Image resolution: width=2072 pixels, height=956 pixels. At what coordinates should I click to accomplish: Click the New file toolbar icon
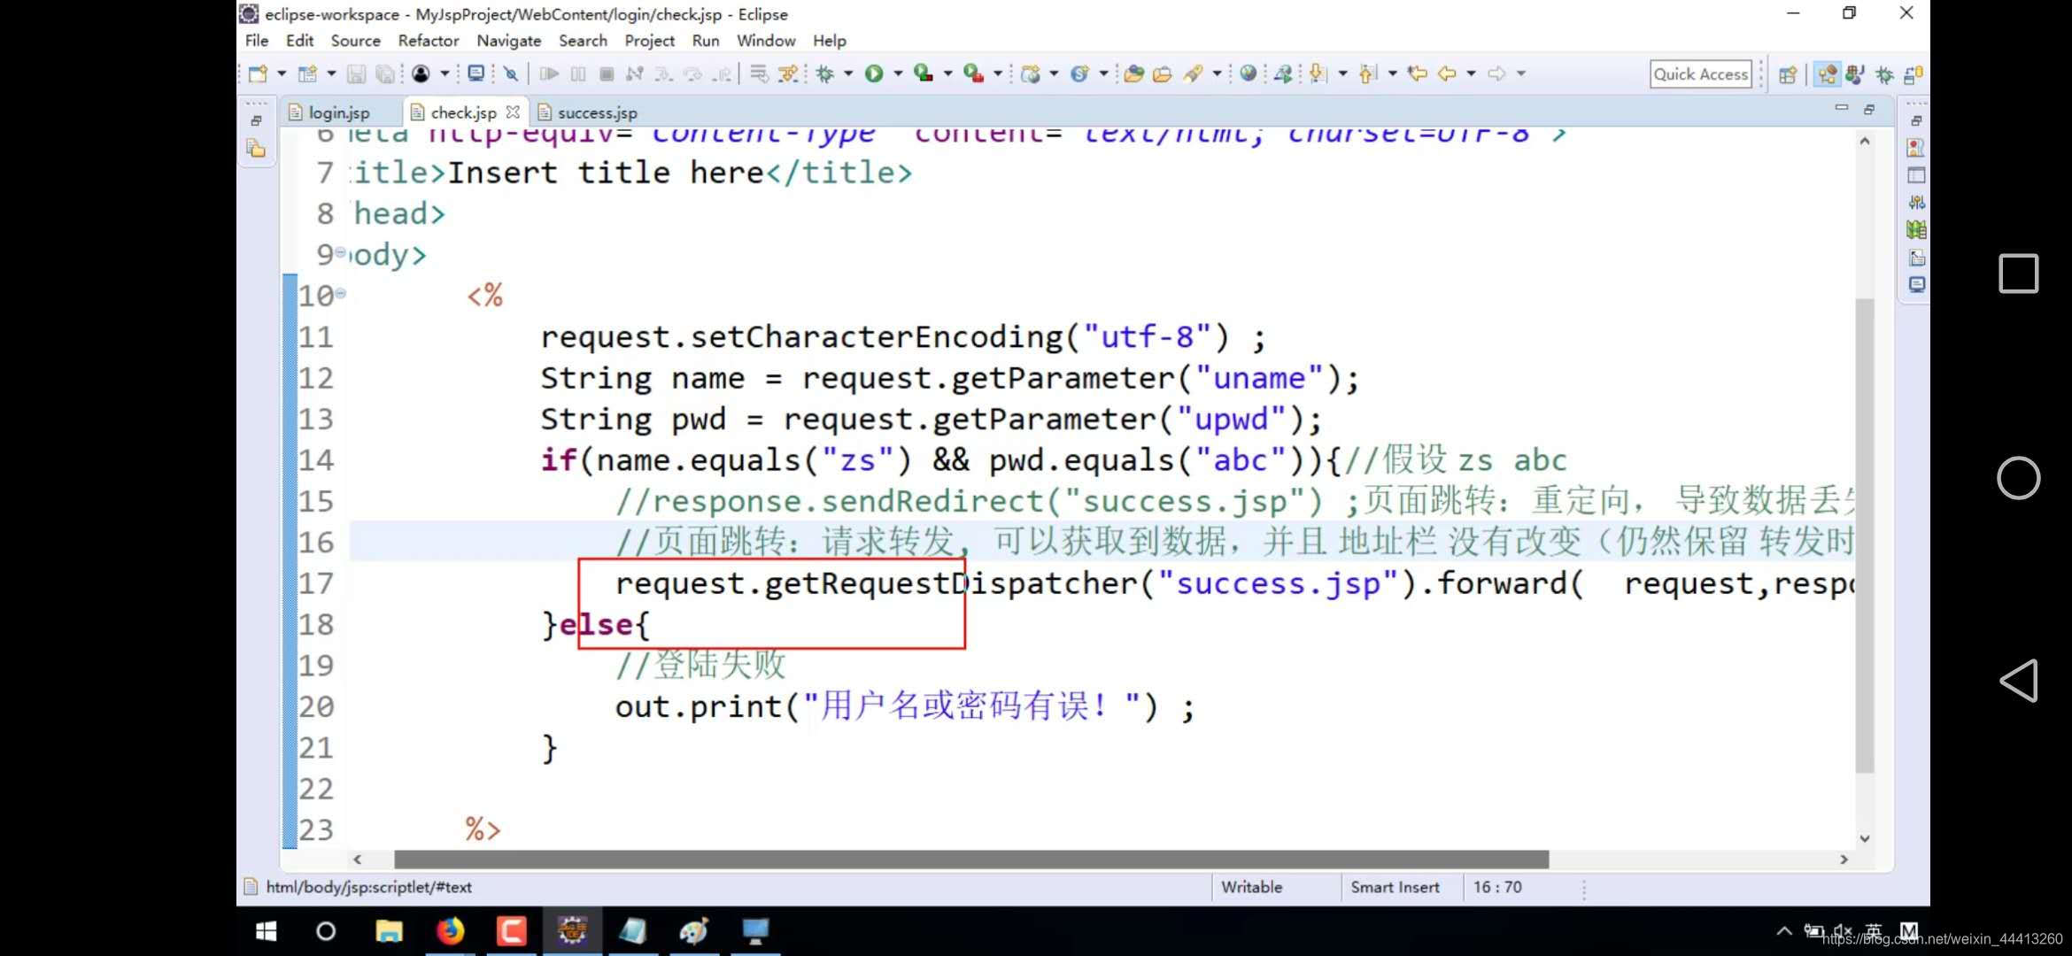tap(258, 74)
